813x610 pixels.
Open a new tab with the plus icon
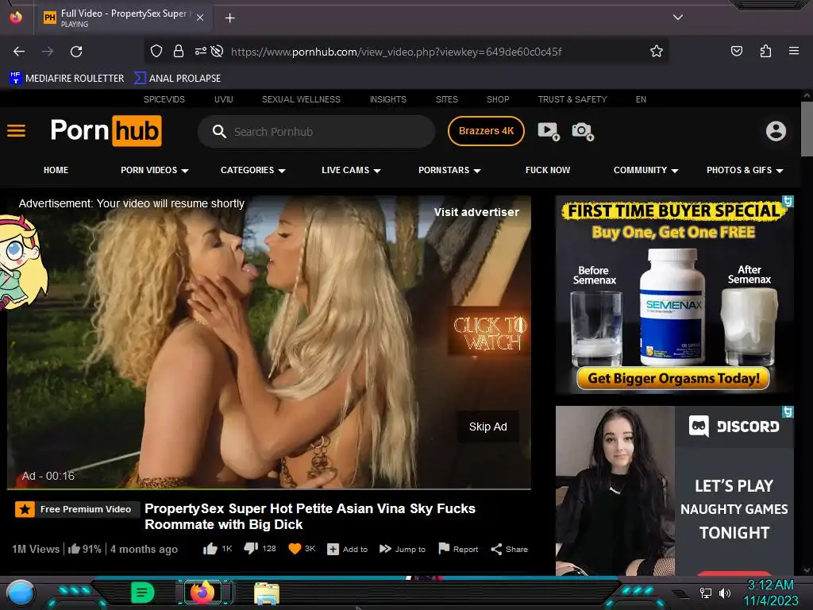229,18
